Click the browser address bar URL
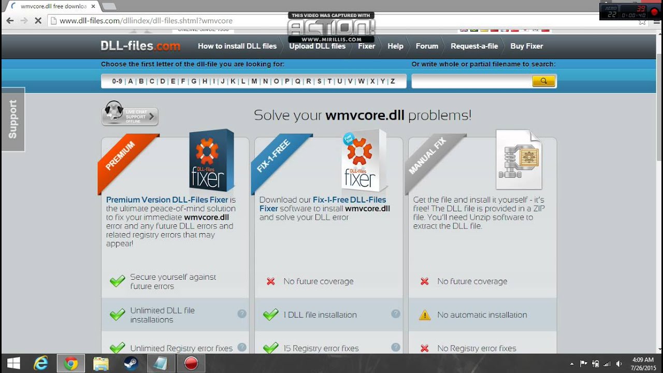Image resolution: width=663 pixels, height=373 pixels. point(146,21)
